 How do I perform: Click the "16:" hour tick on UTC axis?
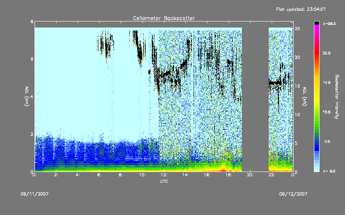point(207,175)
